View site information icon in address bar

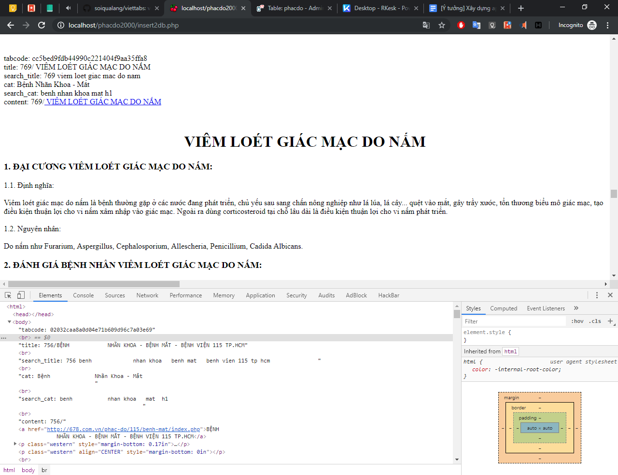[61, 25]
